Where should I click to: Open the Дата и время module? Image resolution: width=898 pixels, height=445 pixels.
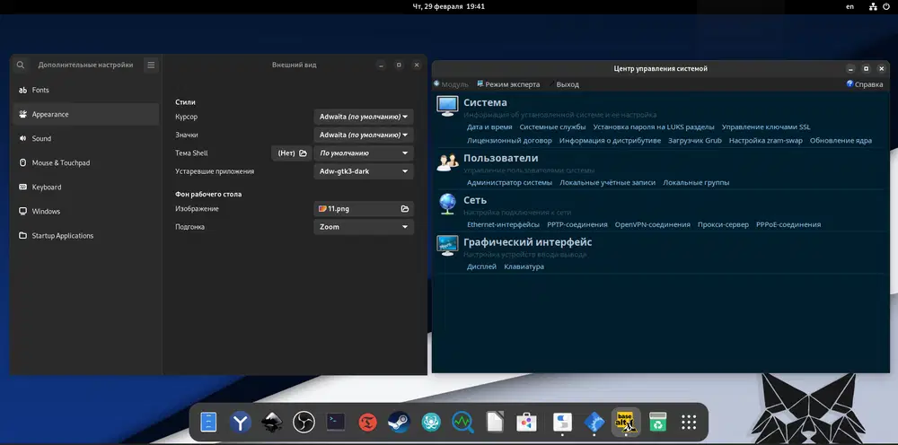[x=489, y=127]
